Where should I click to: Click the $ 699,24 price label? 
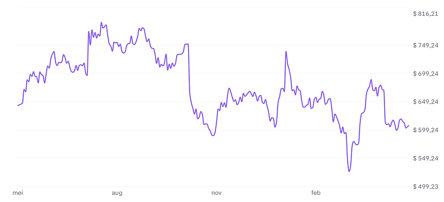(426, 74)
